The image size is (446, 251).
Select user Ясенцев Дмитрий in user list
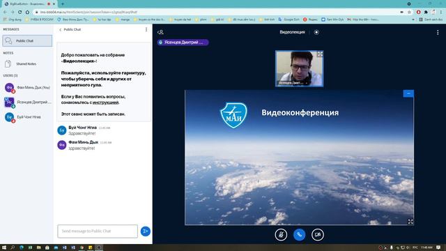(x=27, y=102)
